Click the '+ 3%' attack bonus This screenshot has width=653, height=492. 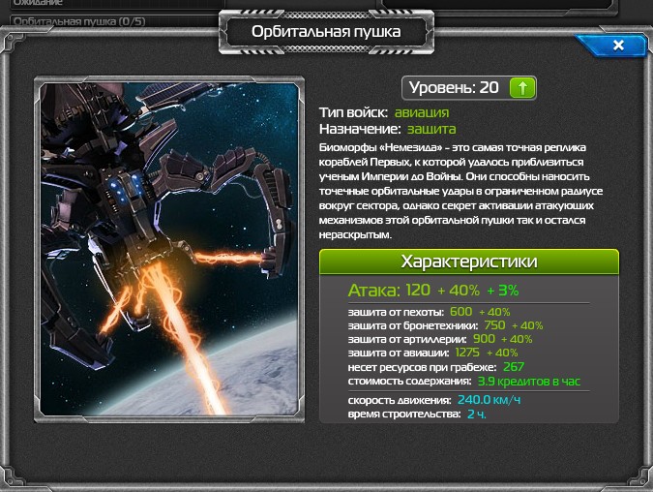503,291
